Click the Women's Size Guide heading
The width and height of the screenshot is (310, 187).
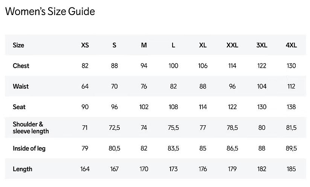coord(50,12)
